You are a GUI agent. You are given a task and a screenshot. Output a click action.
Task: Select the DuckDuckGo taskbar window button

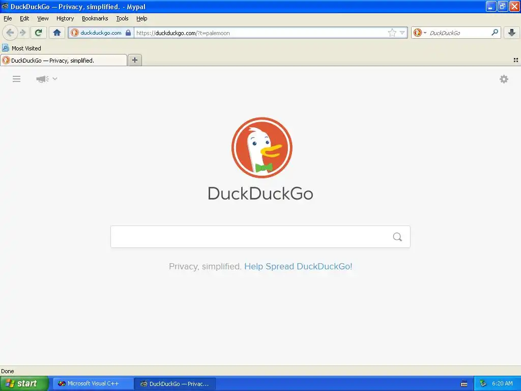pyautogui.click(x=175, y=384)
